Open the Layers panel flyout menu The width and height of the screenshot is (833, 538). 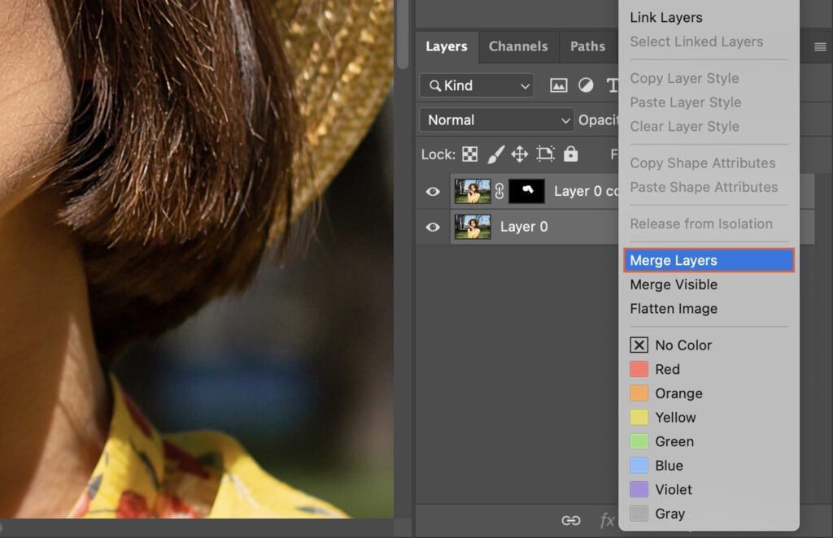820,46
